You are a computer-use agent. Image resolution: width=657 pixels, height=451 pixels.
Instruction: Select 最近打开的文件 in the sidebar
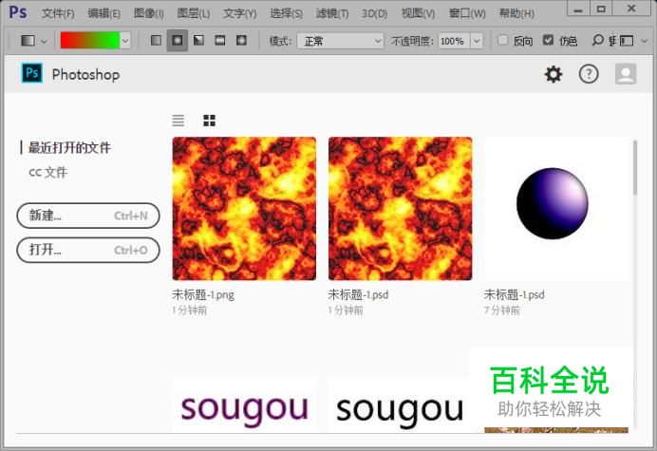[69, 147]
